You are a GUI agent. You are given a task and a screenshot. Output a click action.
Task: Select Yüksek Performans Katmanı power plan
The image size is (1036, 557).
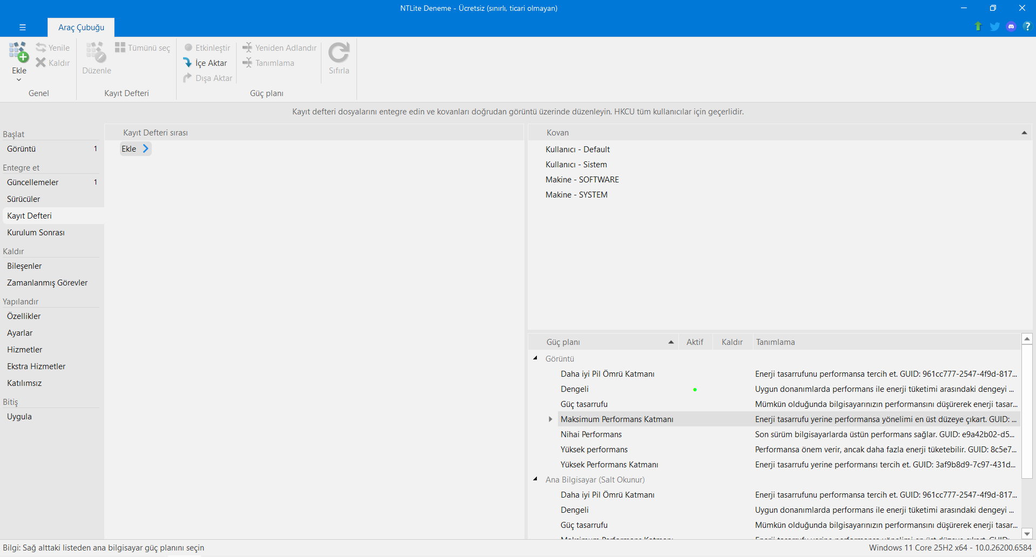click(x=609, y=465)
